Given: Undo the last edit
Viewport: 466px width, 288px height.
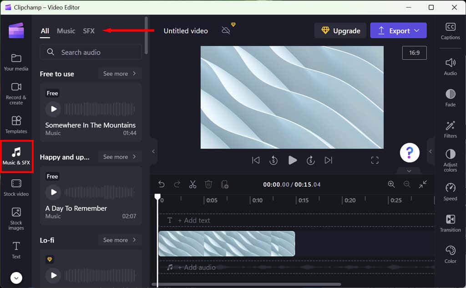Looking at the screenshot, I should click(162, 184).
